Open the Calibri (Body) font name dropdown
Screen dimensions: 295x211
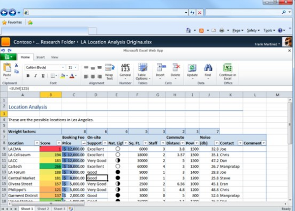pyautogui.click(x=63, y=67)
